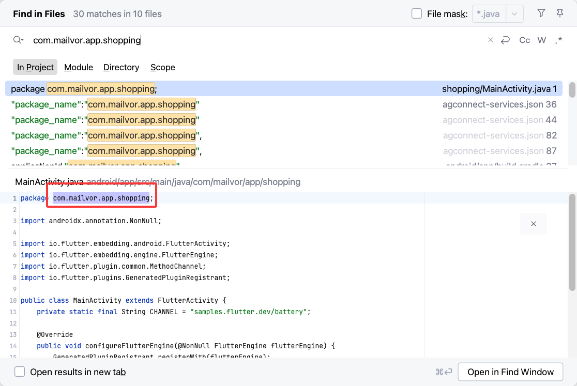
Task: Enable Regex (.*) search option
Action: click(558, 40)
